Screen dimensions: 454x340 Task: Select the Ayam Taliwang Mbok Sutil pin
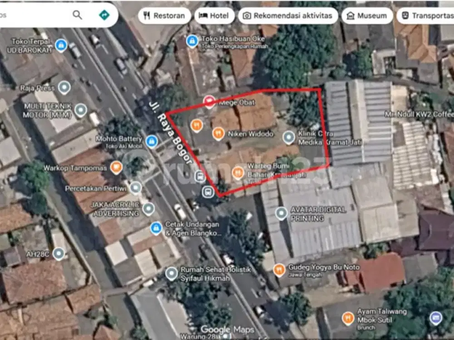(x=348, y=319)
